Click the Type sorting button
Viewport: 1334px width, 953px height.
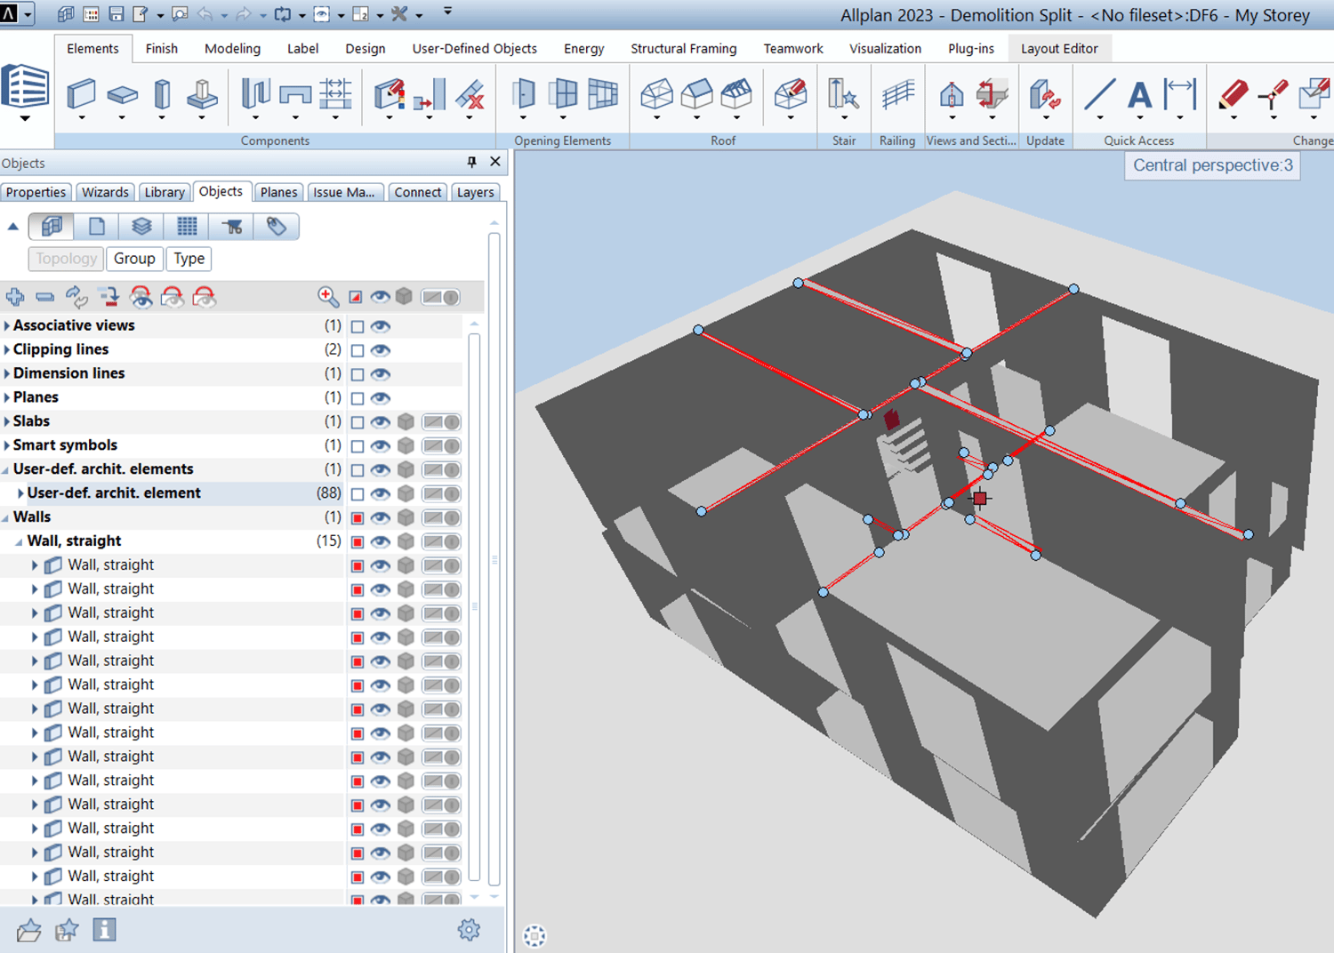point(189,259)
